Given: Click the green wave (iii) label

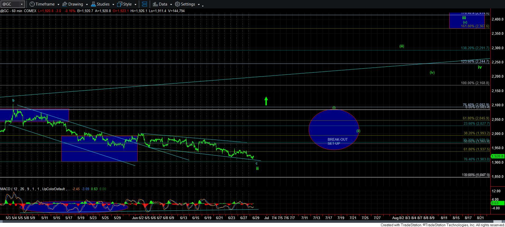Looking at the screenshot, I should (402, 46).
